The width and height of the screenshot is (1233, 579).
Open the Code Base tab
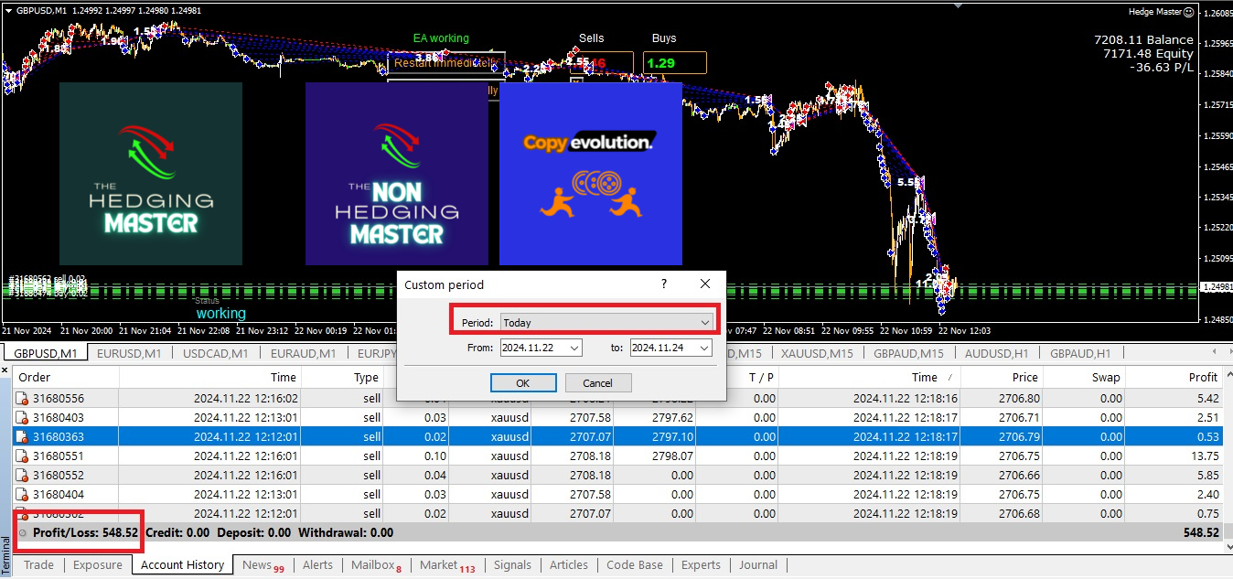[x=635, y=565]
